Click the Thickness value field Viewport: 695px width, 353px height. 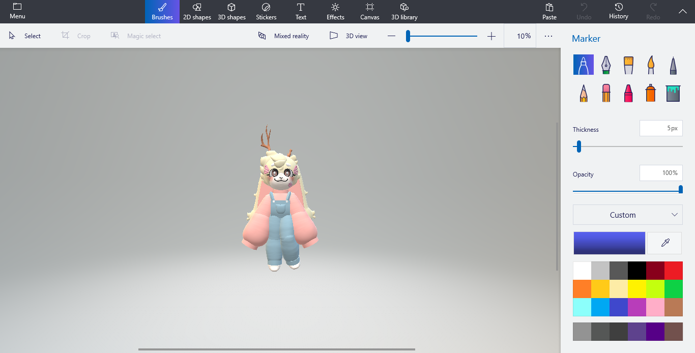(661, 128)
